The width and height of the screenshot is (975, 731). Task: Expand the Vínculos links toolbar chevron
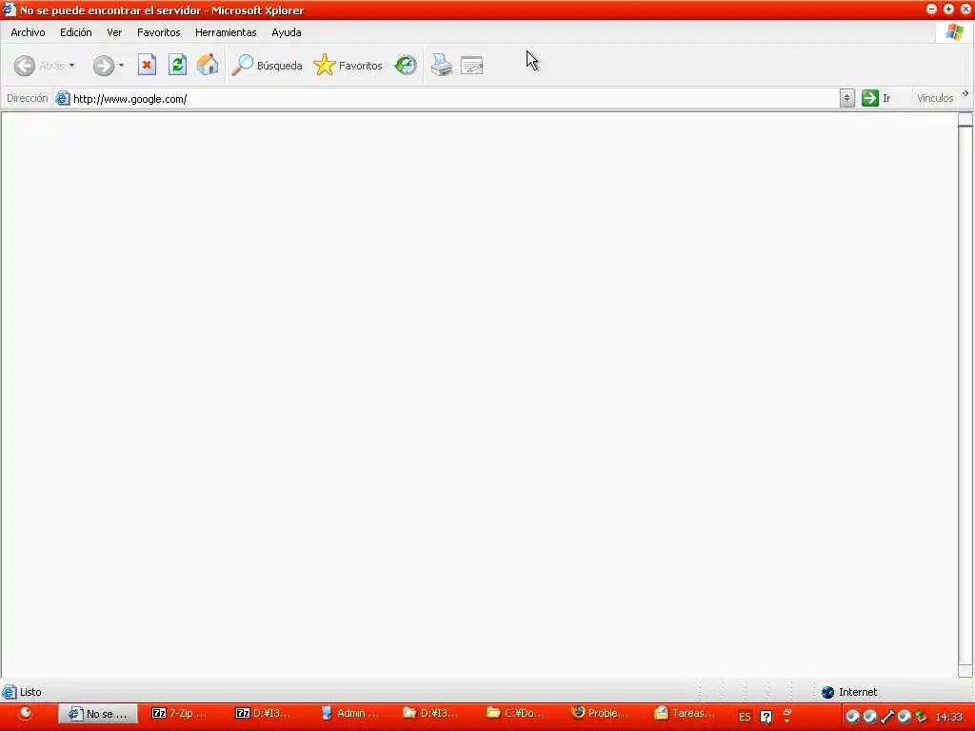click(x=965, y=94)
